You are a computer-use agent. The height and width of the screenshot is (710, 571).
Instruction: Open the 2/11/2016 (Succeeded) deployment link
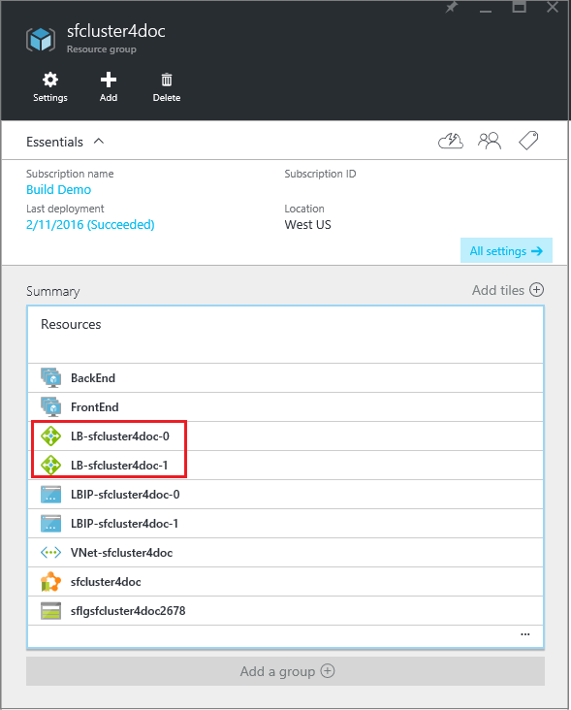click(90, 225)
